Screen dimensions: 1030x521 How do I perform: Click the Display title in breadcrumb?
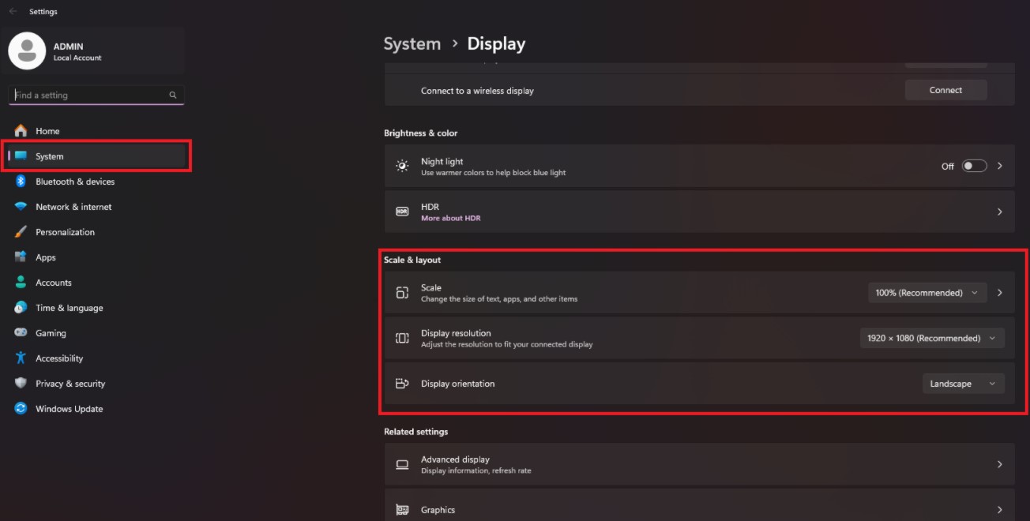click(x=496, y=44)
